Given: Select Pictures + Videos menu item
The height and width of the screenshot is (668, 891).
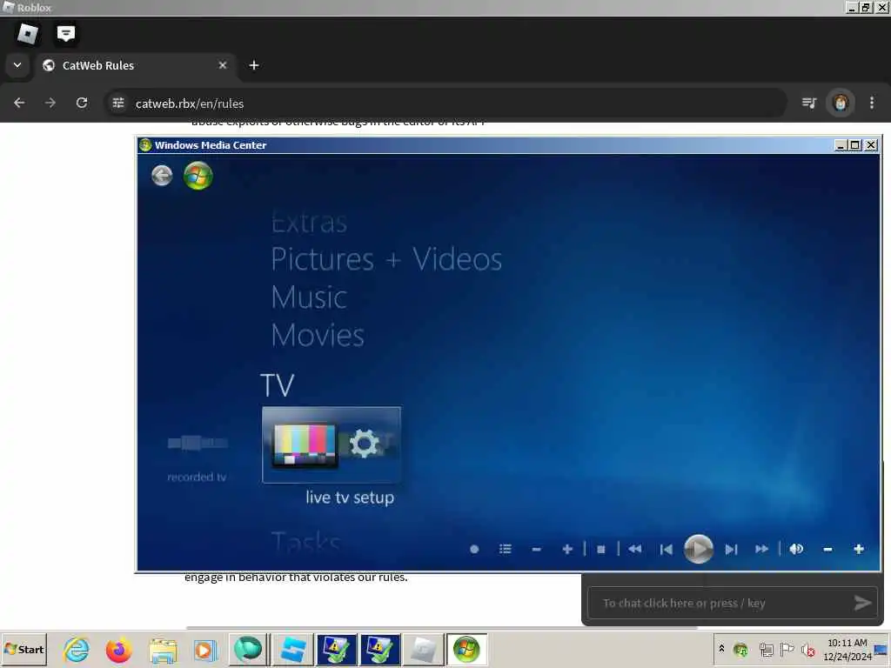Looking at the screenshot, I should click(386, 259).
